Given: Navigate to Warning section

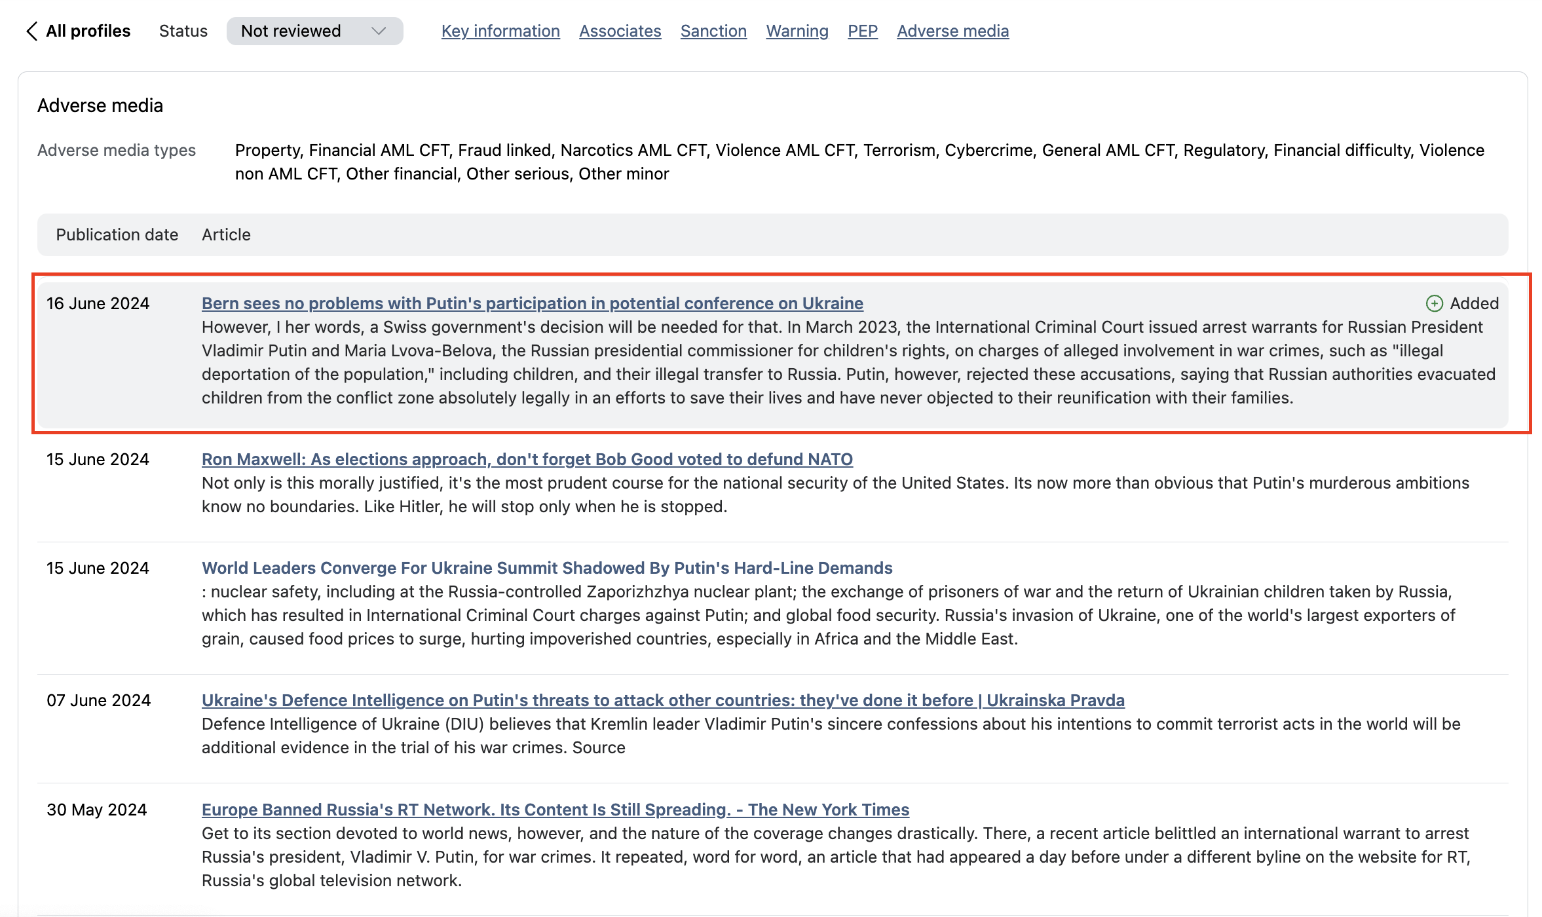Looking at the screenshot, I should pyautogui.click(x=797, y=31).
